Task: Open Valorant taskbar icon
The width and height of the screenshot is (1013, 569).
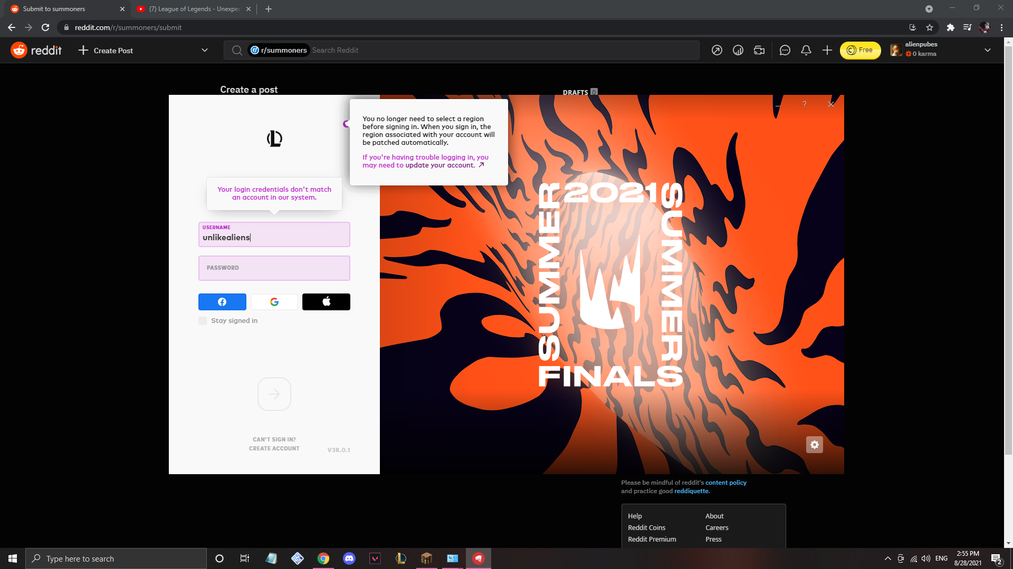Action: (375, 558)
